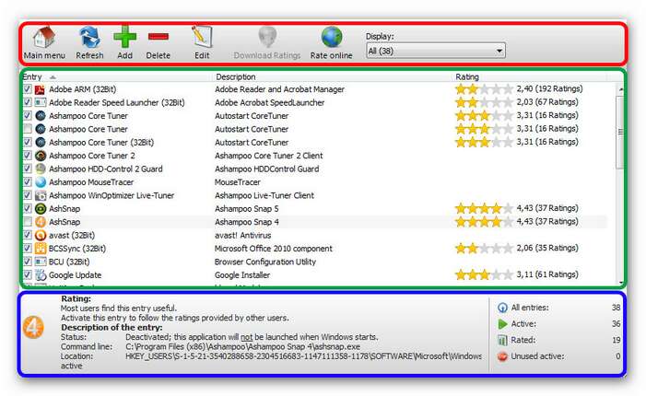
Task: Click the Adobe ARM (32Bit) PDF icon
Action: click(x=40, y=89)
